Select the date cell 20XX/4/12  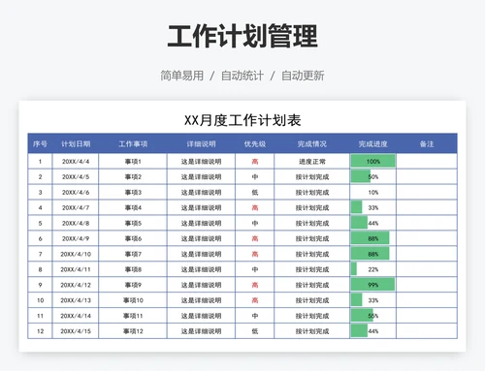click(x=76, y=285)
